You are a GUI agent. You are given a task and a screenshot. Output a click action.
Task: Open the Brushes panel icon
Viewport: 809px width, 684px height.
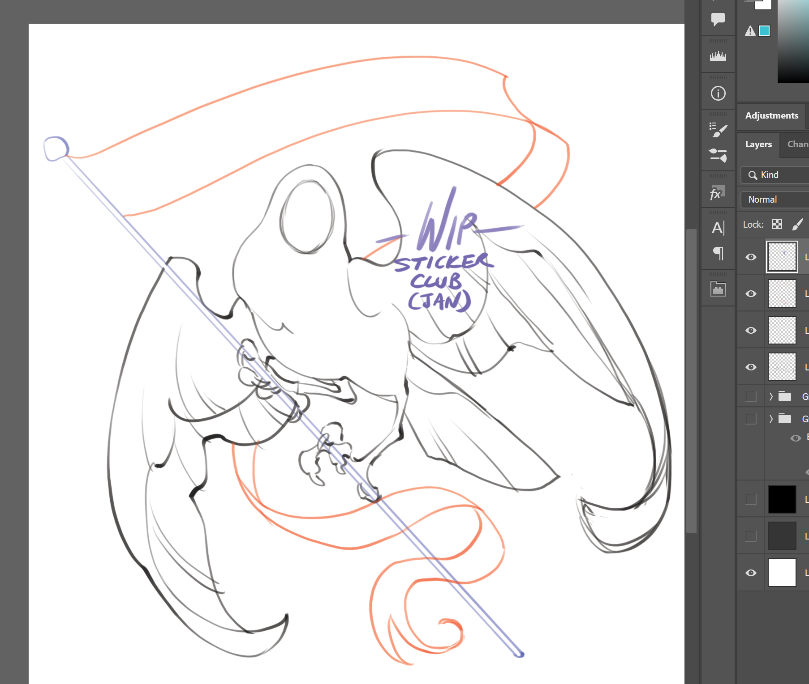(718, 130)
